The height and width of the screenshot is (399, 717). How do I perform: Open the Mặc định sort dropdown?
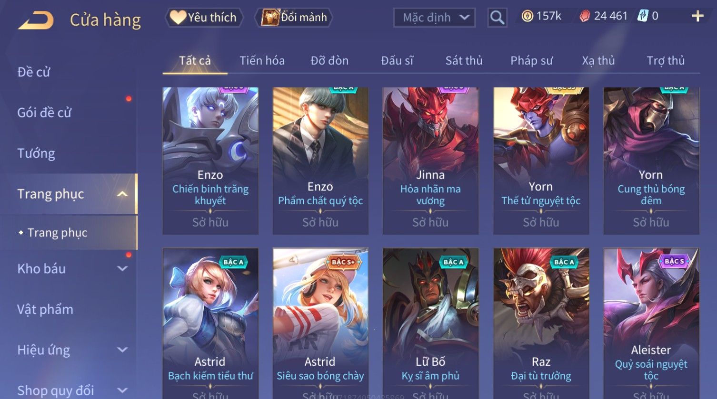[434, 18]
